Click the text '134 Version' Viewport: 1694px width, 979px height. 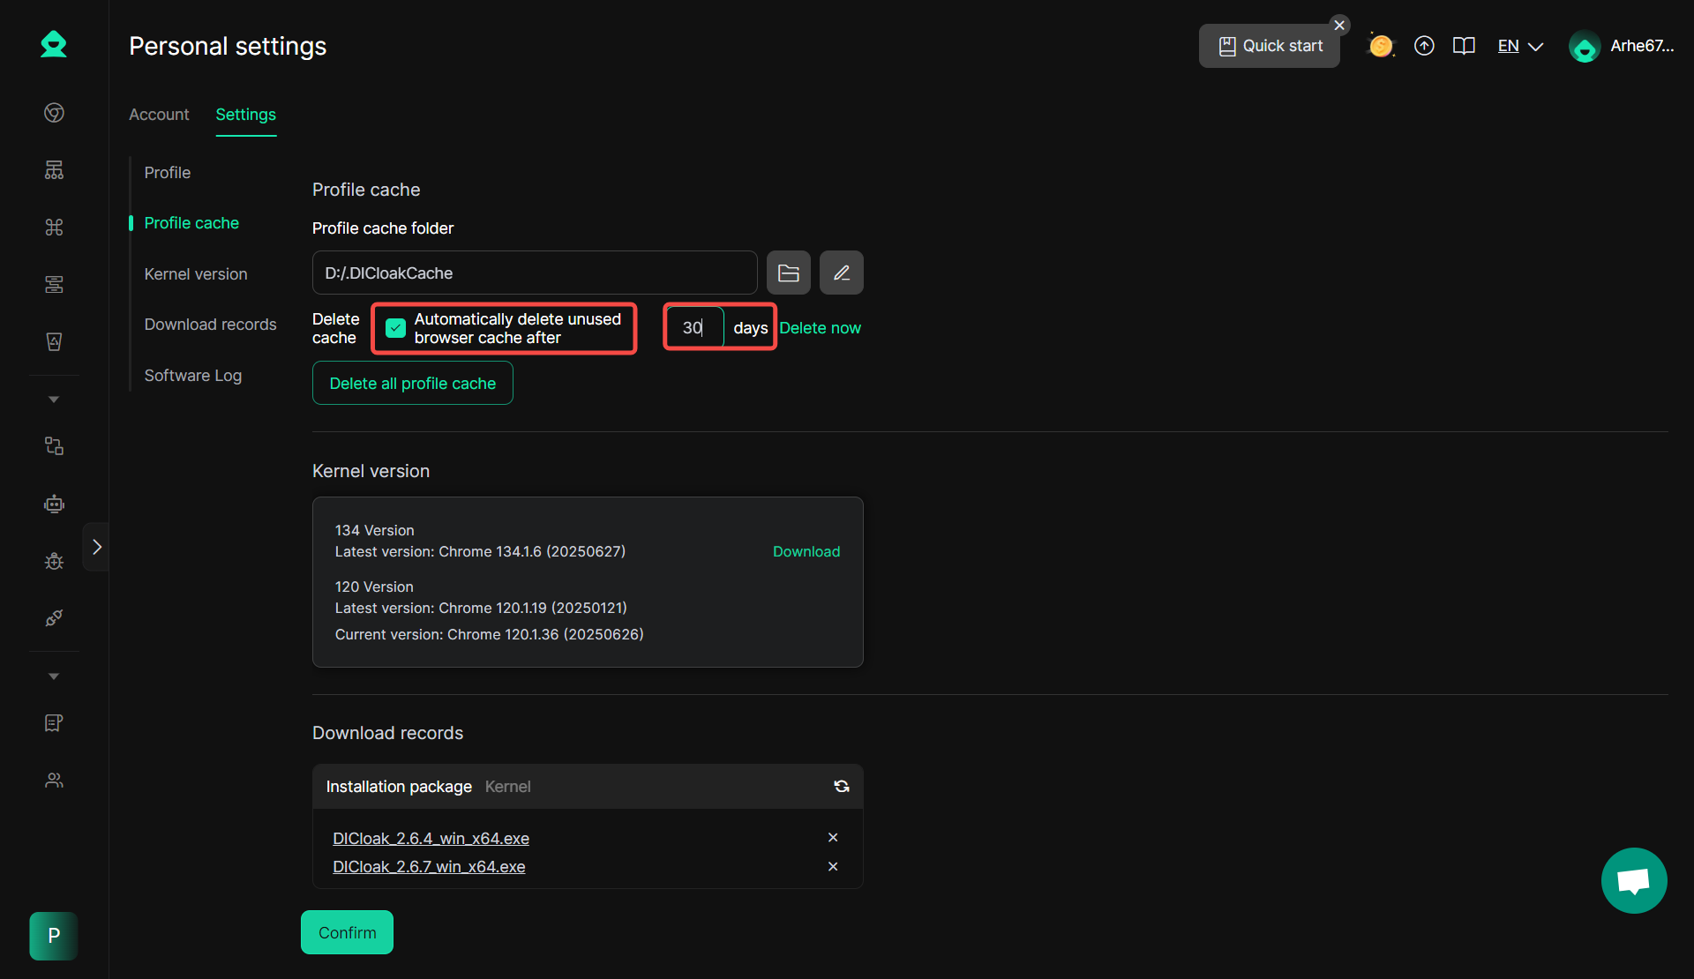374,531
